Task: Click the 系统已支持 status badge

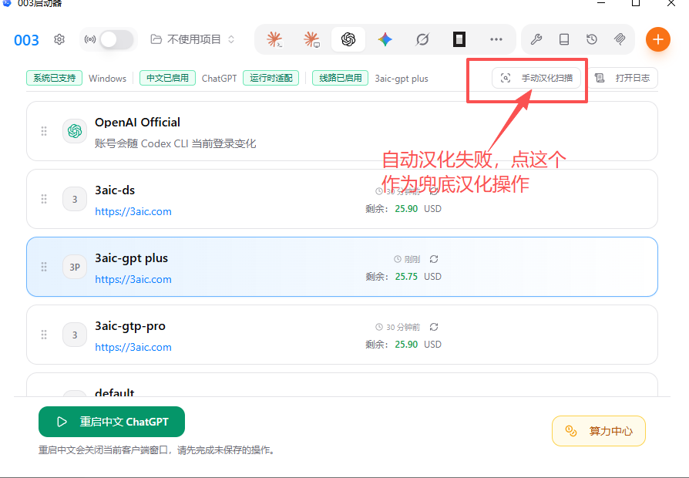Action: click(55, 79)
